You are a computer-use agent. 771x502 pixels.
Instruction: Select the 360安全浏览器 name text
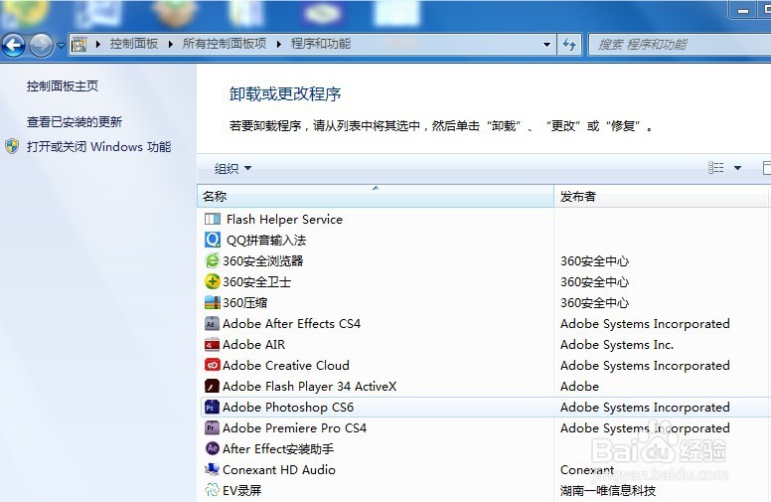263,260
